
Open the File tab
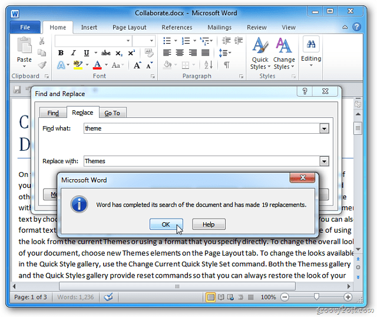pyautogui.click(x=25, y=27)
